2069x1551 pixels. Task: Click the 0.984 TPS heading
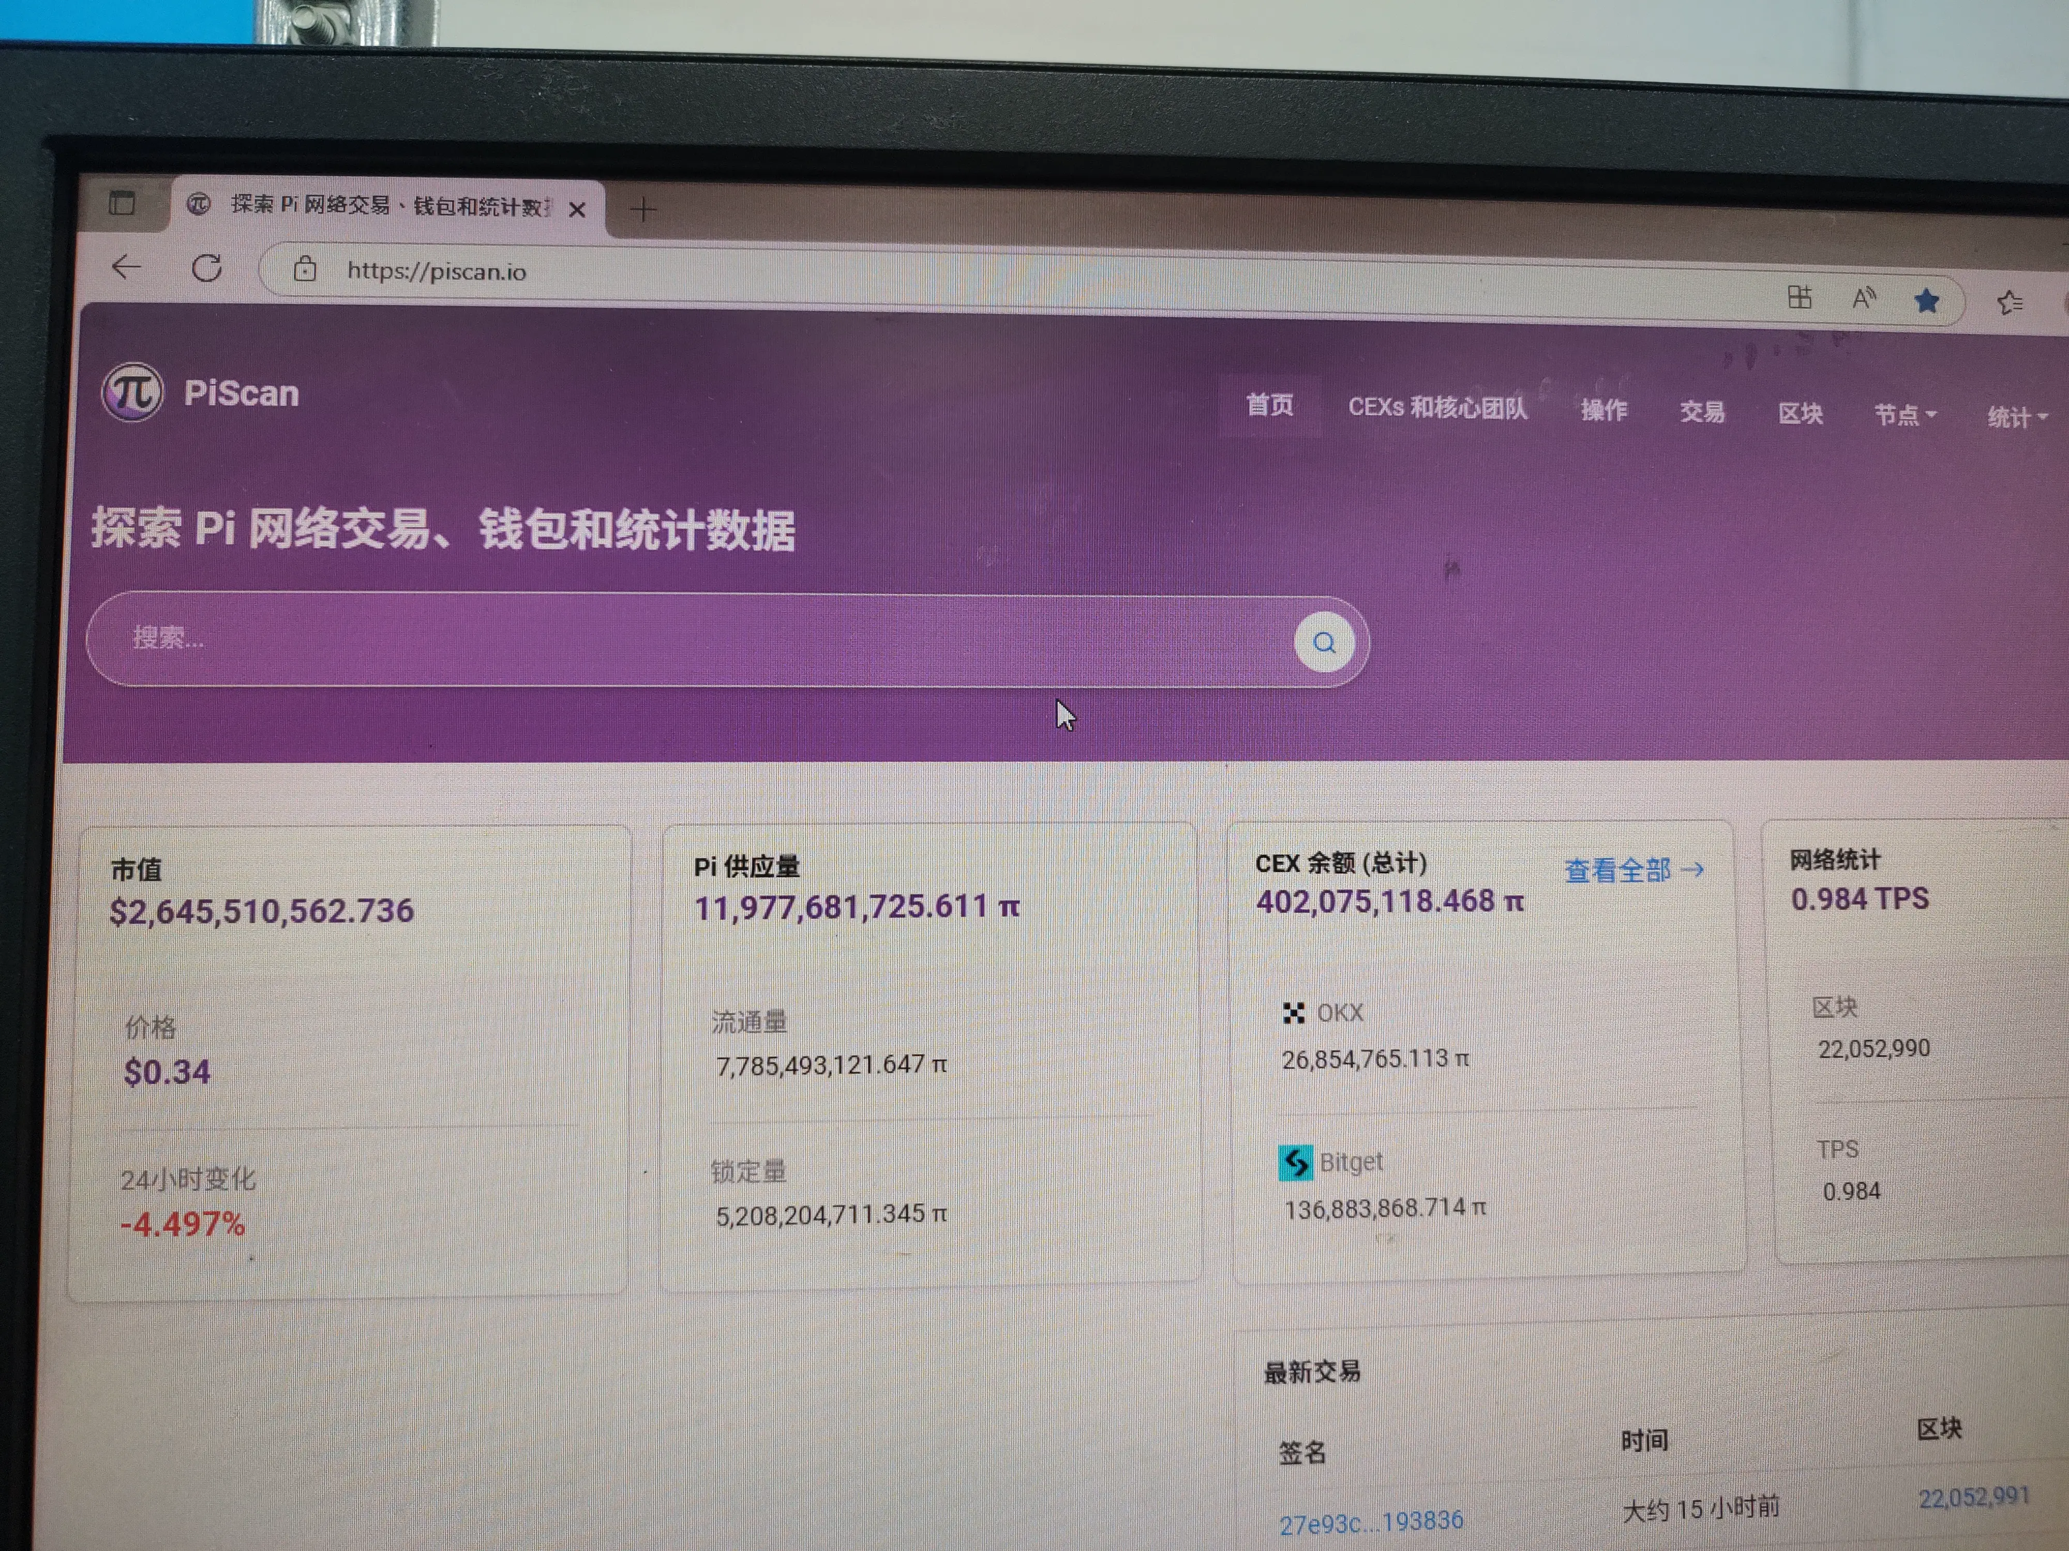(1860, 899)
